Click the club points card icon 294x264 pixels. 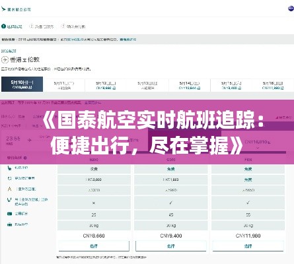coord(9,214)
